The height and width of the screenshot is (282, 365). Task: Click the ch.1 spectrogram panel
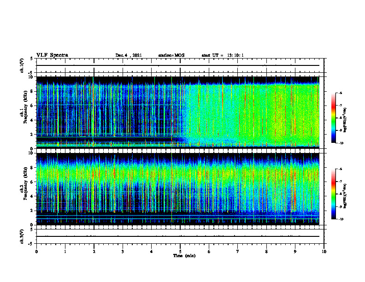(x=178, y=112)
